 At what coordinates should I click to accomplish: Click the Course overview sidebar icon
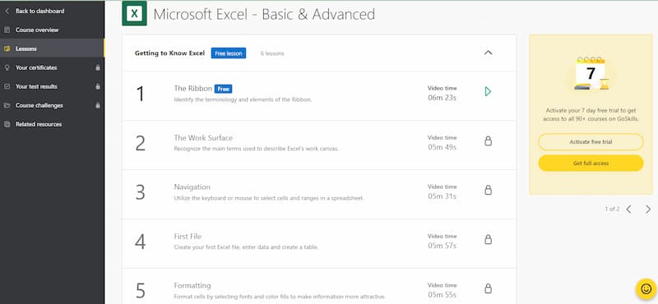[7, 30]
